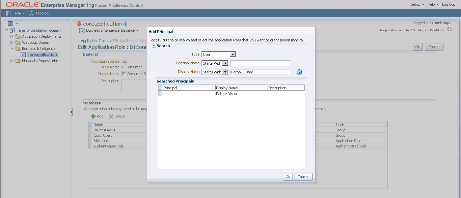The height and width of the screenshot is (198, 461).
Task: Click the Farm_bifoundation_domain icon
Action: pos(12,30)
